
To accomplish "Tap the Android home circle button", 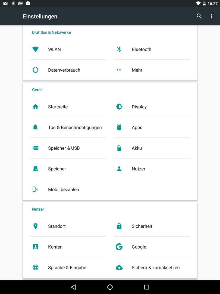I will (110, 287).
